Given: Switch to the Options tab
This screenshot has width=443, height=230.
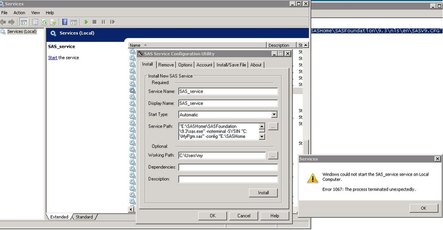Looking at the screenshot, I should click(185, 65).
